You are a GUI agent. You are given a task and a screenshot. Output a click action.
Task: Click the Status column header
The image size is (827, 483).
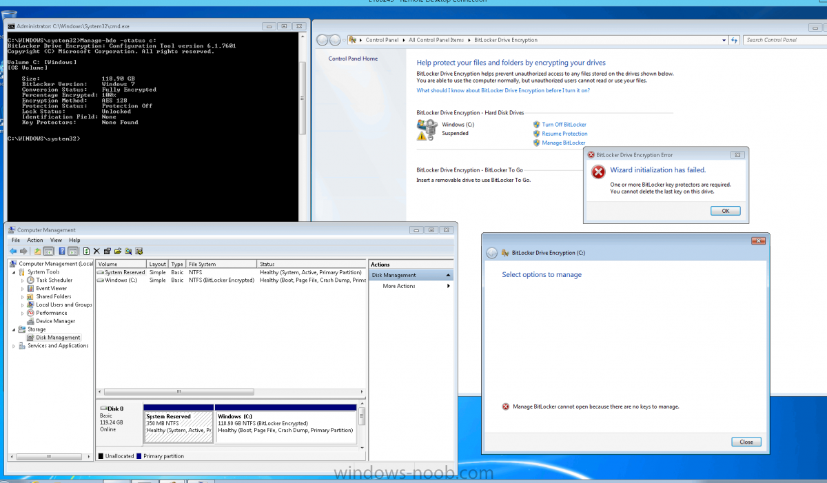click(x=312, y=264)
